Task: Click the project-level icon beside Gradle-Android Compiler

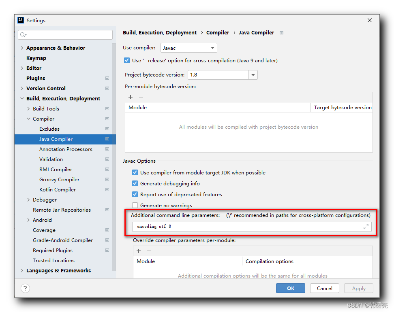Action: click(107, 240)
